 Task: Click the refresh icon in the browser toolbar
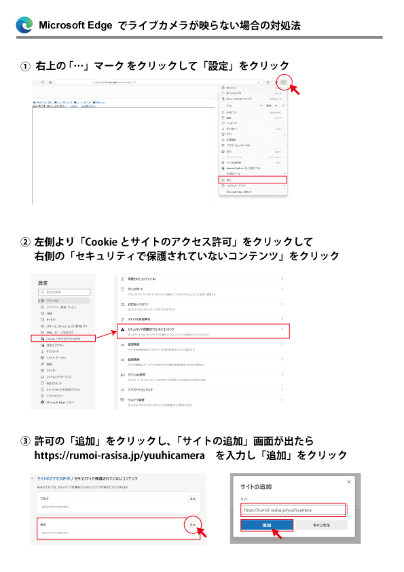click(43, 82)
